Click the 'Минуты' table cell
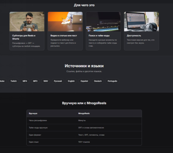 (82, 120)
